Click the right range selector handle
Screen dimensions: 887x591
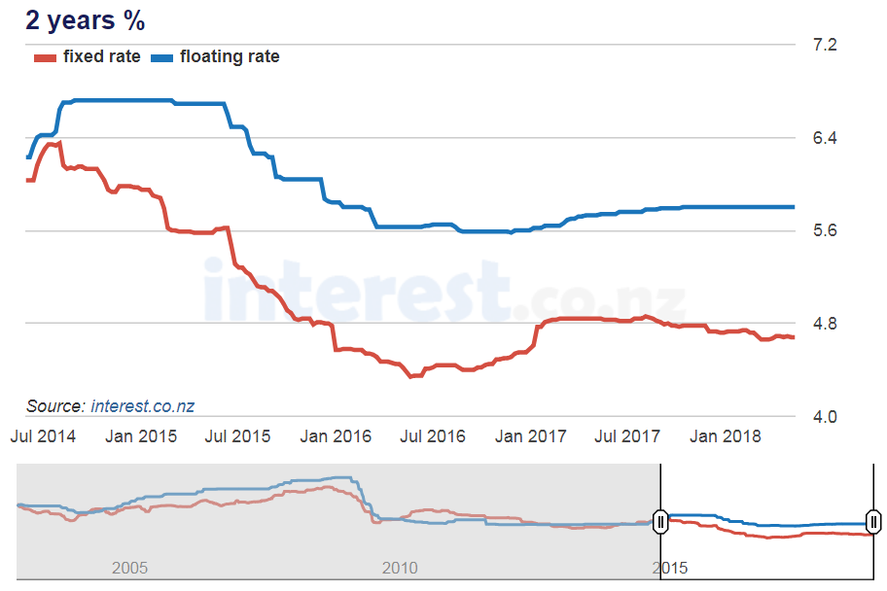pos(873,522)
